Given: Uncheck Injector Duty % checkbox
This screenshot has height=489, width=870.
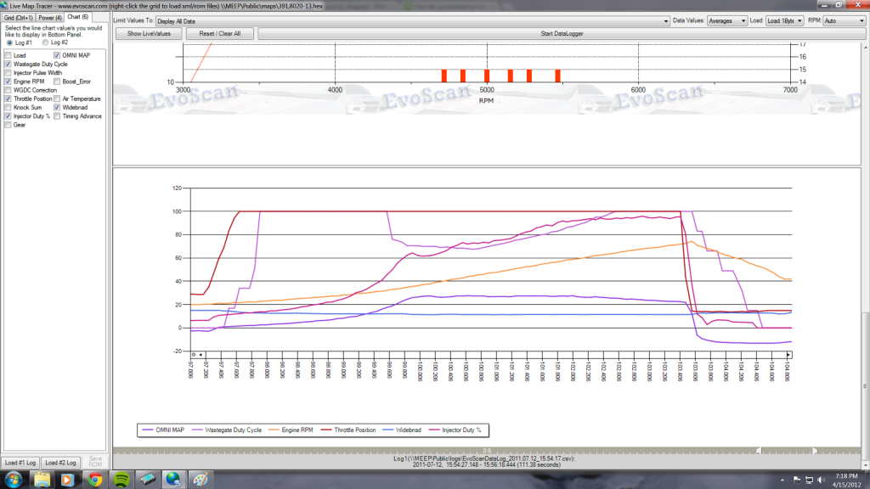Looking at the screenshot, I should click(x=8, y=116).
